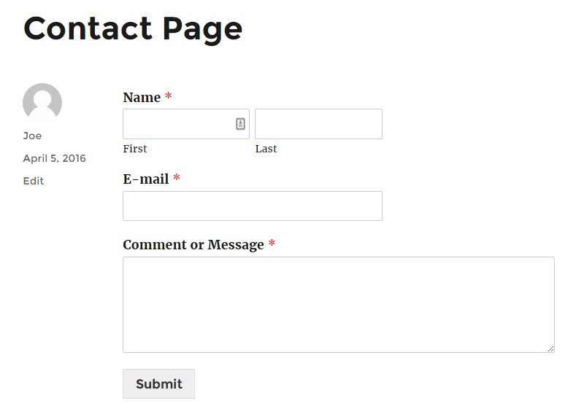Click the red asterisk beside Comment or Message
This screenshot has height=417, width=584.
pos(272,243)
